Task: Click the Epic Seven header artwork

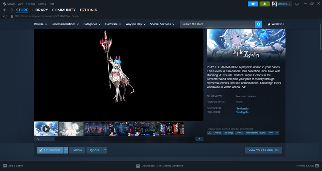Action: pyautogui.click(x=246, y=45)
